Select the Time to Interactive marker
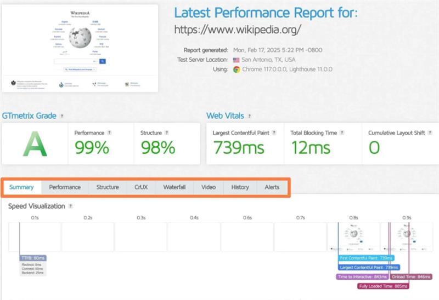Viewport: 439px width, 300px height. pos(362,277)
